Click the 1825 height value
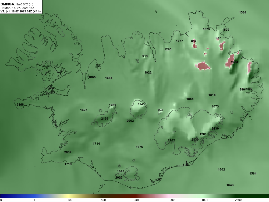Screen dimensions: 269x202 pos(226,30)
